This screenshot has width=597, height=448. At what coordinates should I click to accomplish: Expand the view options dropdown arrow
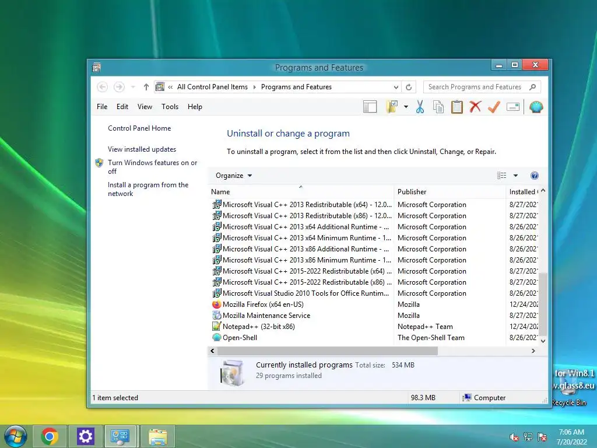coord(515,176)
